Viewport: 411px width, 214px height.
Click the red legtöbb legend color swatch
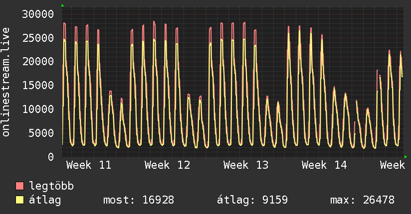(x=20, y=187)
